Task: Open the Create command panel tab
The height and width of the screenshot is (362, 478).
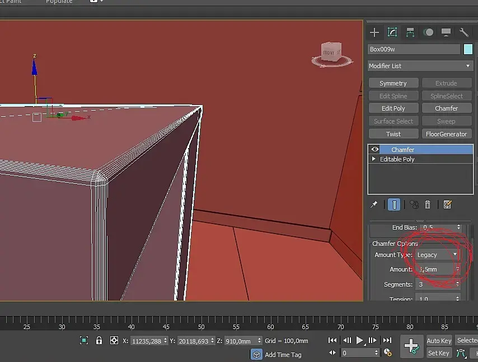Action: pos(374,32)
